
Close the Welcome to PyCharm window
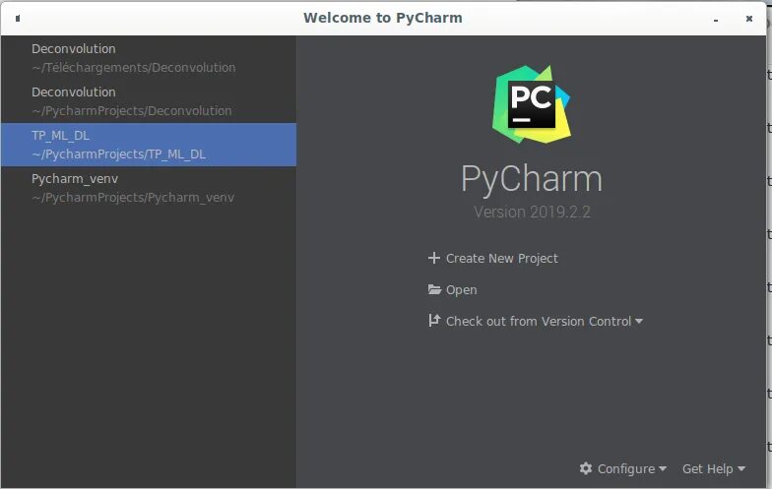748,18
